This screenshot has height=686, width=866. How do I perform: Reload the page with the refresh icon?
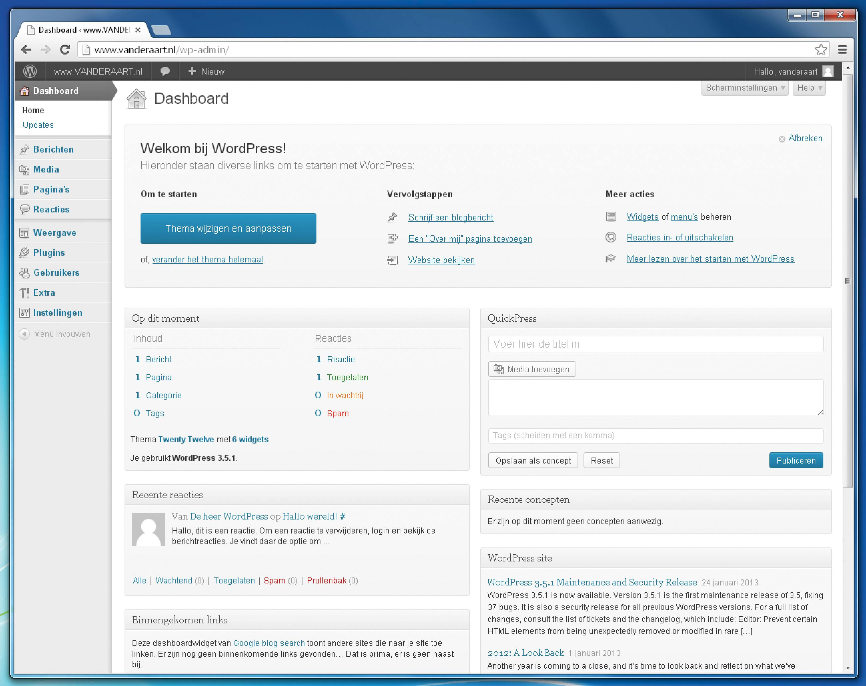coord(65,50)
